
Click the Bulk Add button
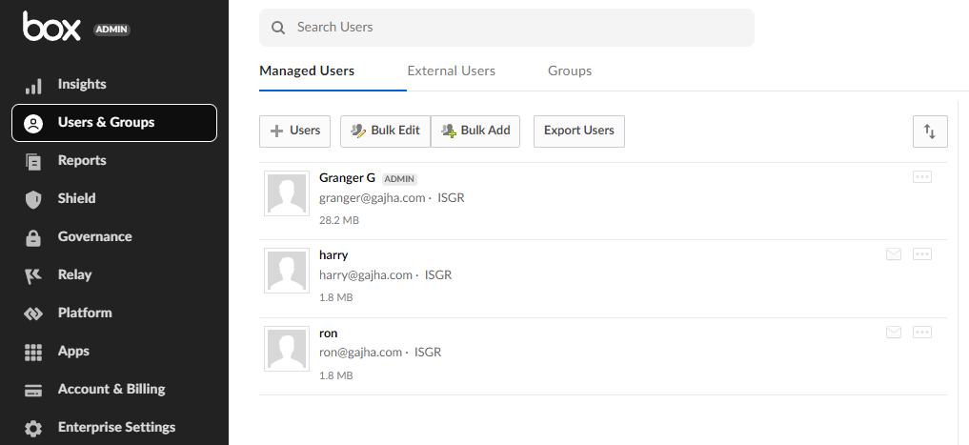[475, 131]
